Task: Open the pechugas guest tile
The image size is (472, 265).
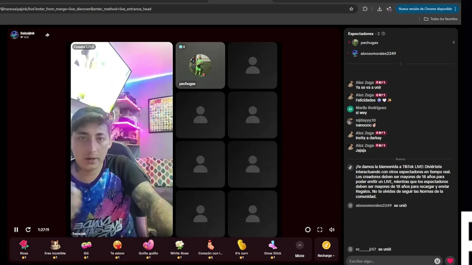Action: click(200, 65)
